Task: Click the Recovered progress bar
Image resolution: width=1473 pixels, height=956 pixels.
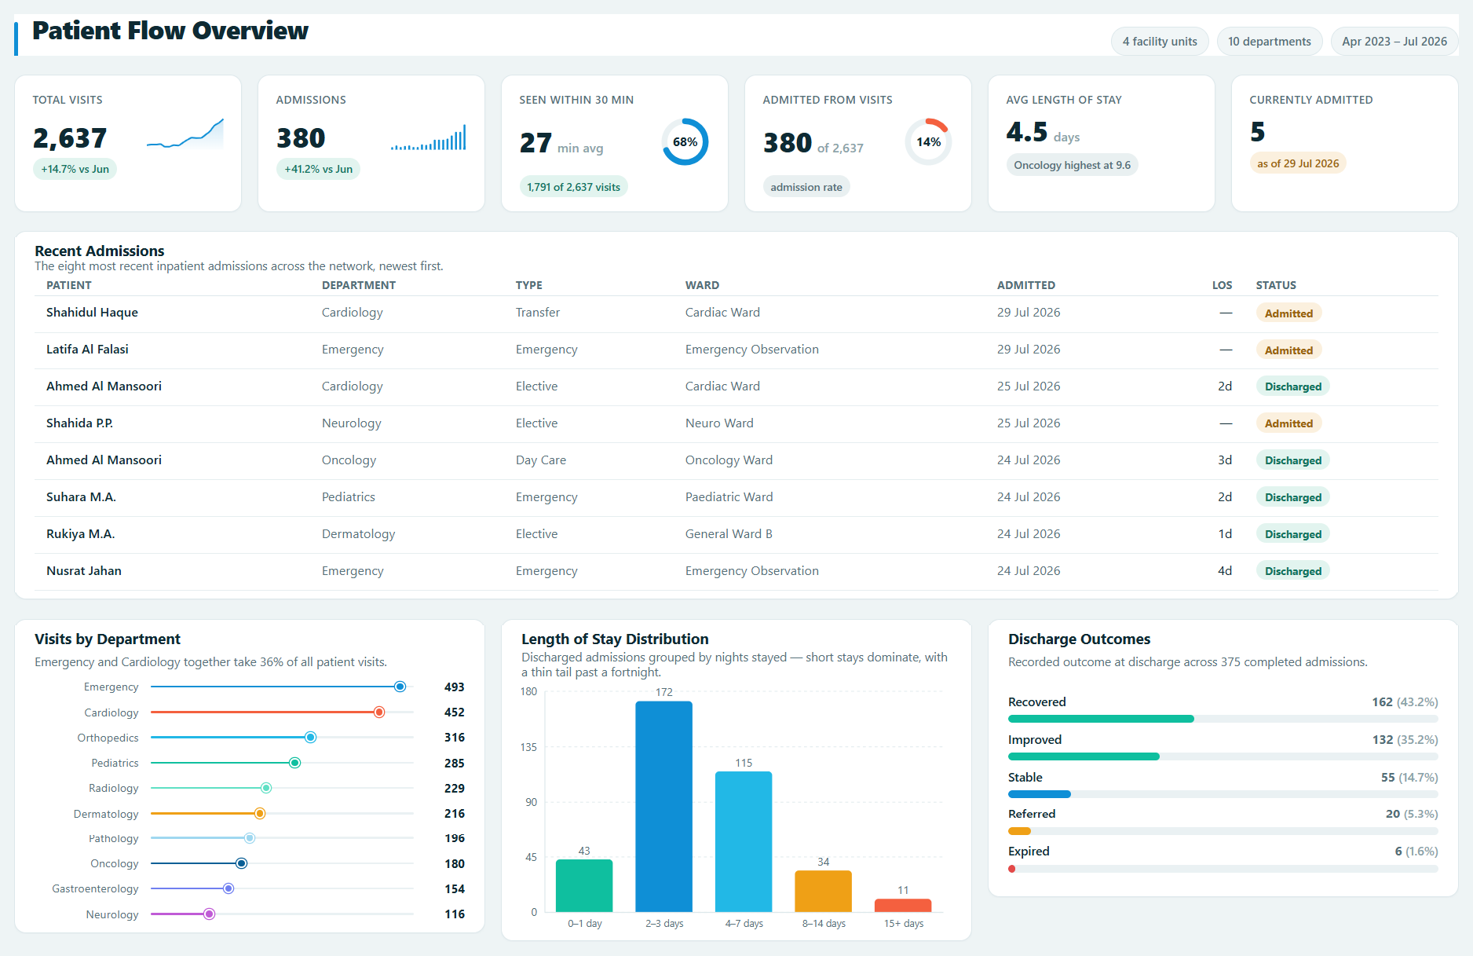Action: 1223,719
